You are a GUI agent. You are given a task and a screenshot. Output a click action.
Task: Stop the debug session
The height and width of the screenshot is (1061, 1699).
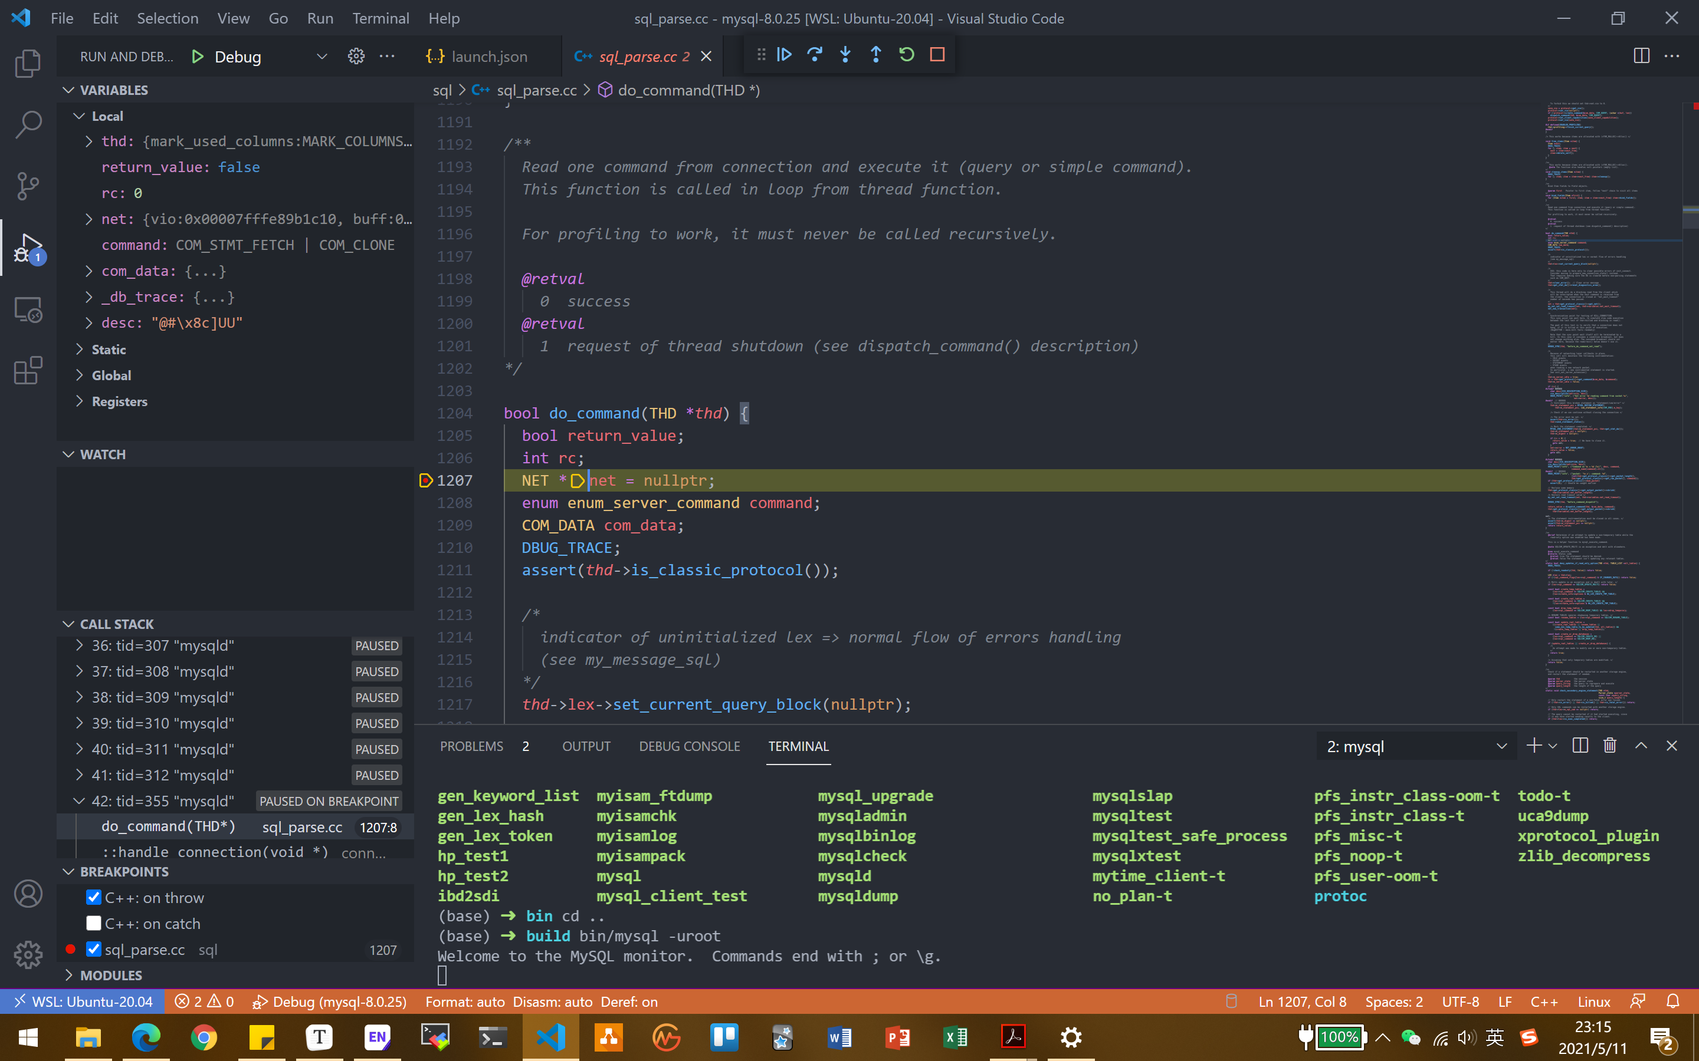(937, 55)
